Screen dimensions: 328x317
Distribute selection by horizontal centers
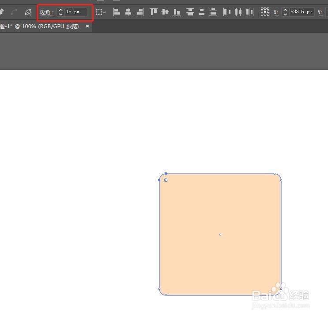point(238,12)
